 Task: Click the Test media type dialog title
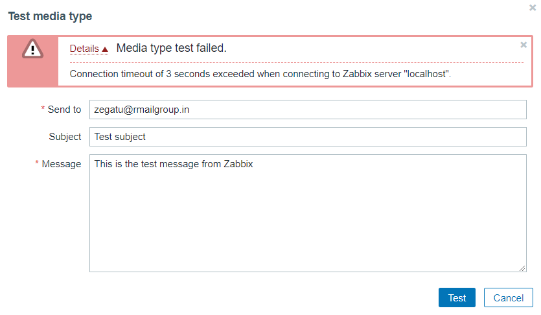pyautogui.click(x=50, y=16)
